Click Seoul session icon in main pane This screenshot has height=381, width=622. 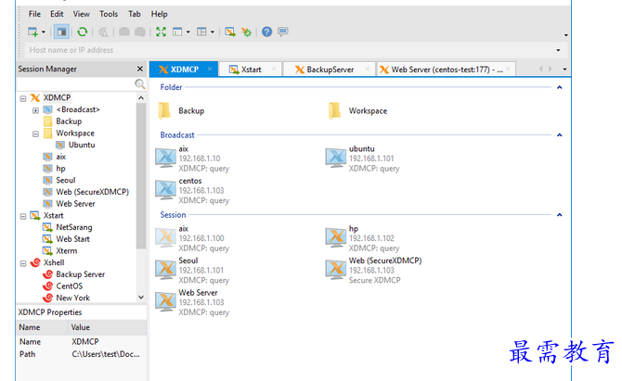pos(165,270)
